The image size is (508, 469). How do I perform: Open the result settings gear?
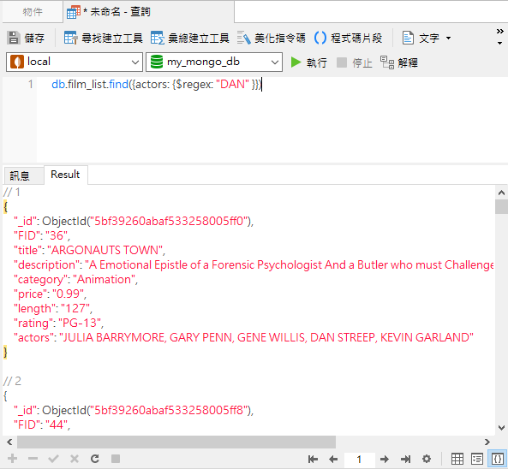click(427, 459)
